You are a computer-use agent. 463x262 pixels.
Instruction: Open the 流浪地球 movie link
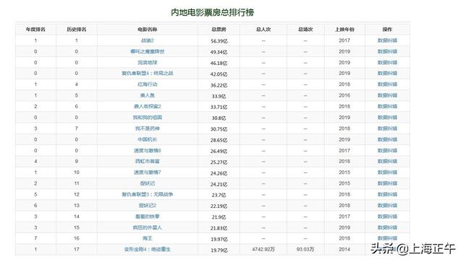tap(148, 63)
